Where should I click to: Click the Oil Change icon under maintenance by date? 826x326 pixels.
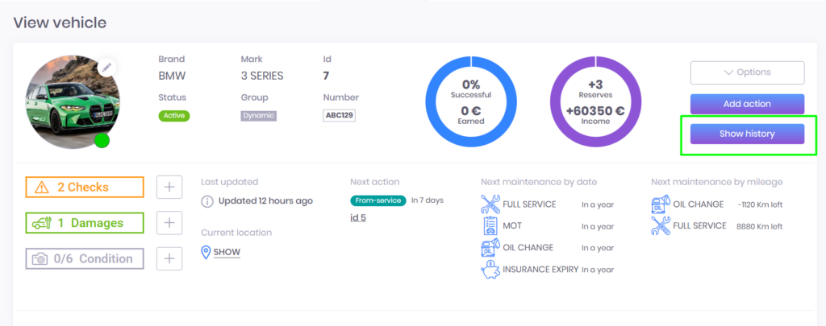pos(490,248)
